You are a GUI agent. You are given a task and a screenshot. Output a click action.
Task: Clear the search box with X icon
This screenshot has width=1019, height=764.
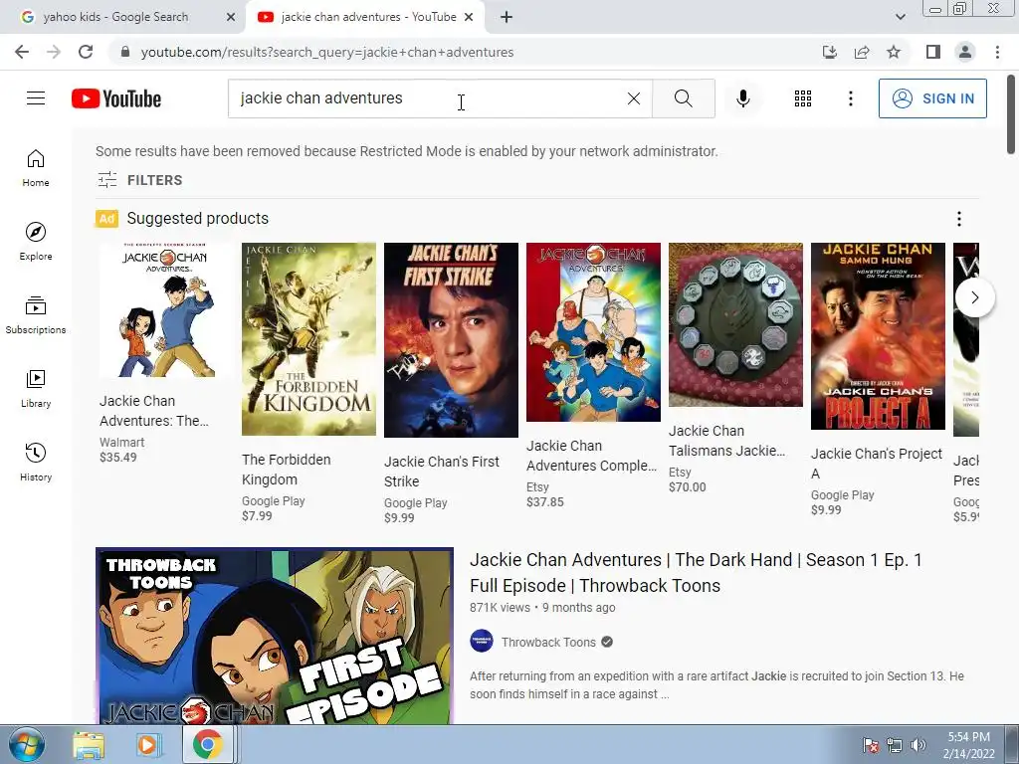[634, 98]
